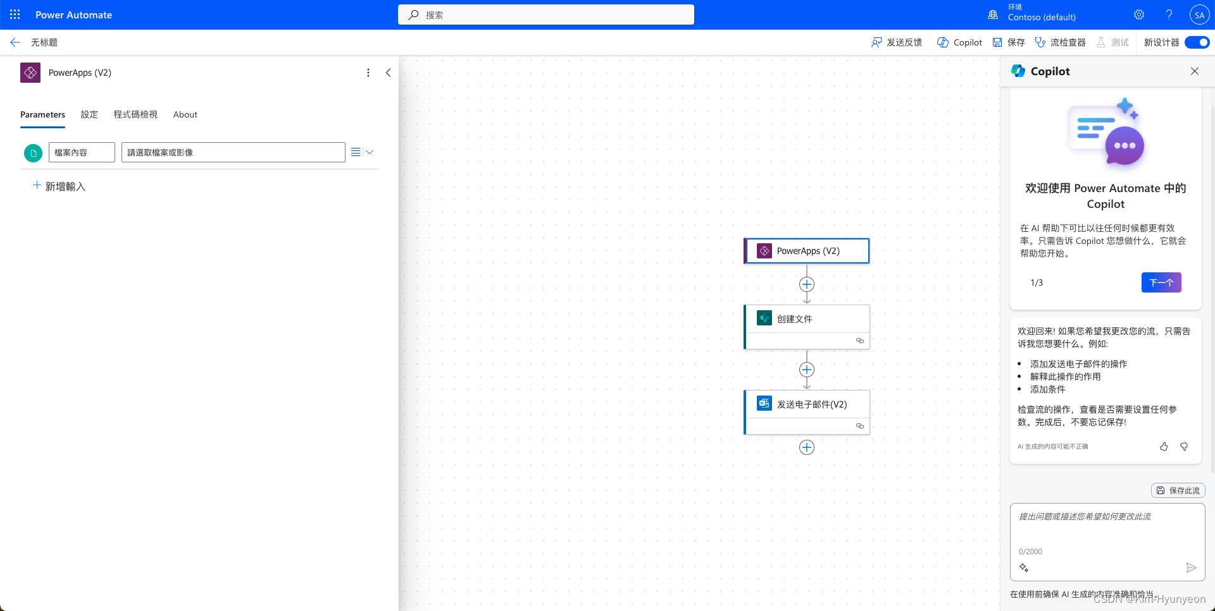Click the 解释此操作的作用 example text

(x=1065, y=377)
